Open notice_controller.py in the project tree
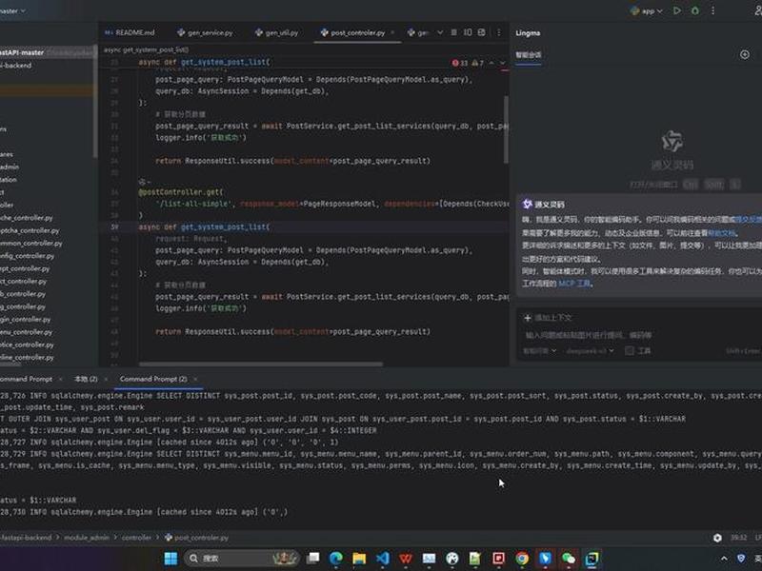Screen dimensions: 762x571 [x=28, y=345]
